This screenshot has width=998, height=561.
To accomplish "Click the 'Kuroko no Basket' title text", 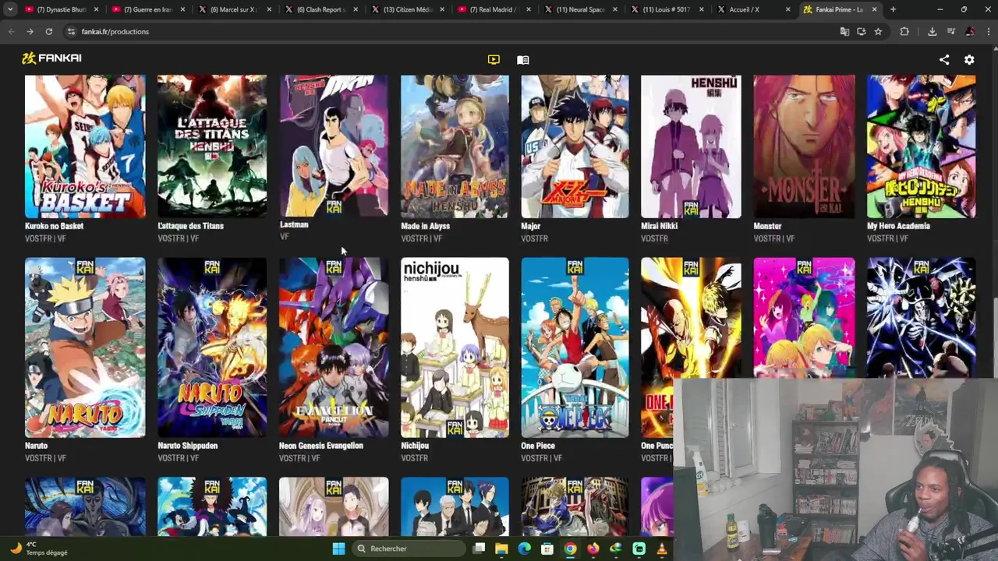I will click(54, 226).
